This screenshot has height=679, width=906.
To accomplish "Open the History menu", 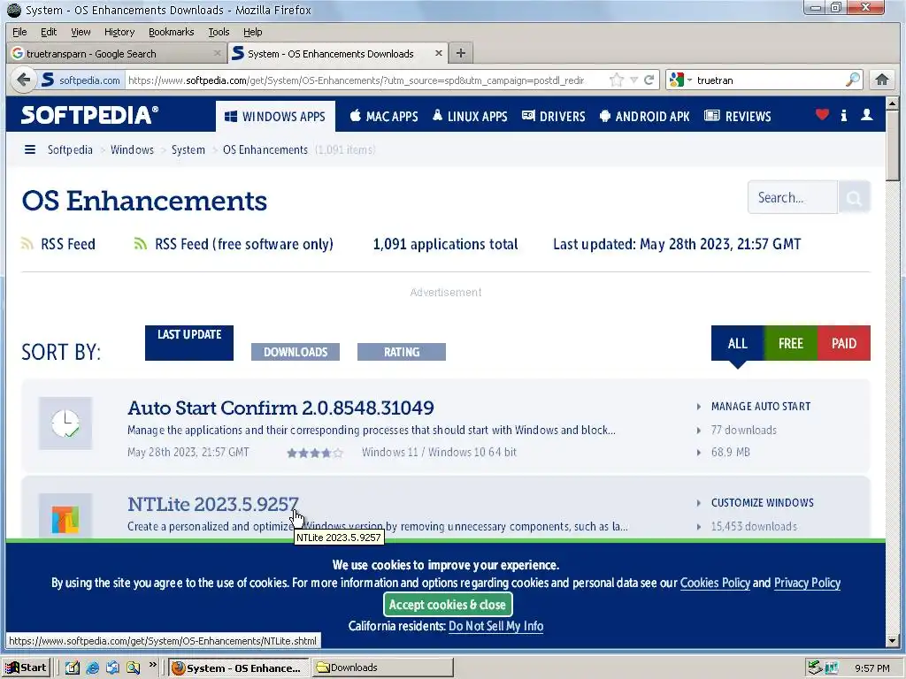I will click(119, 32).
